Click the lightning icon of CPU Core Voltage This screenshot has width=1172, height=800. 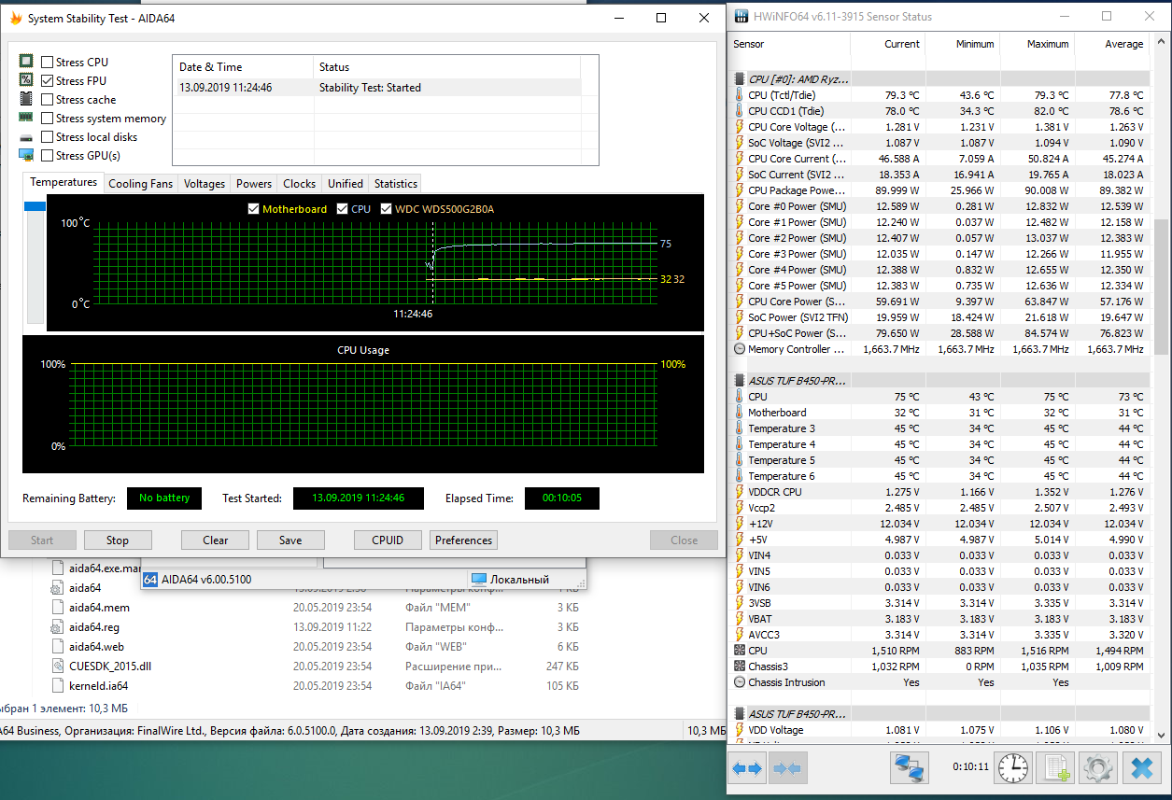pyautogui.click(x=740, y=127)
